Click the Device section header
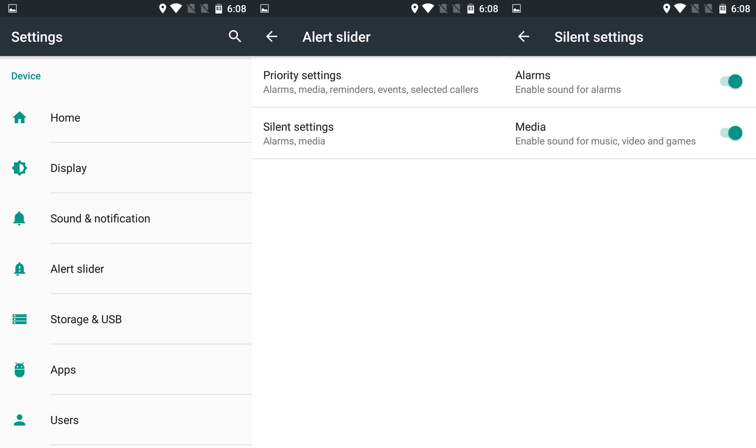Screen dimensions: 756x448 pos(26,76)
